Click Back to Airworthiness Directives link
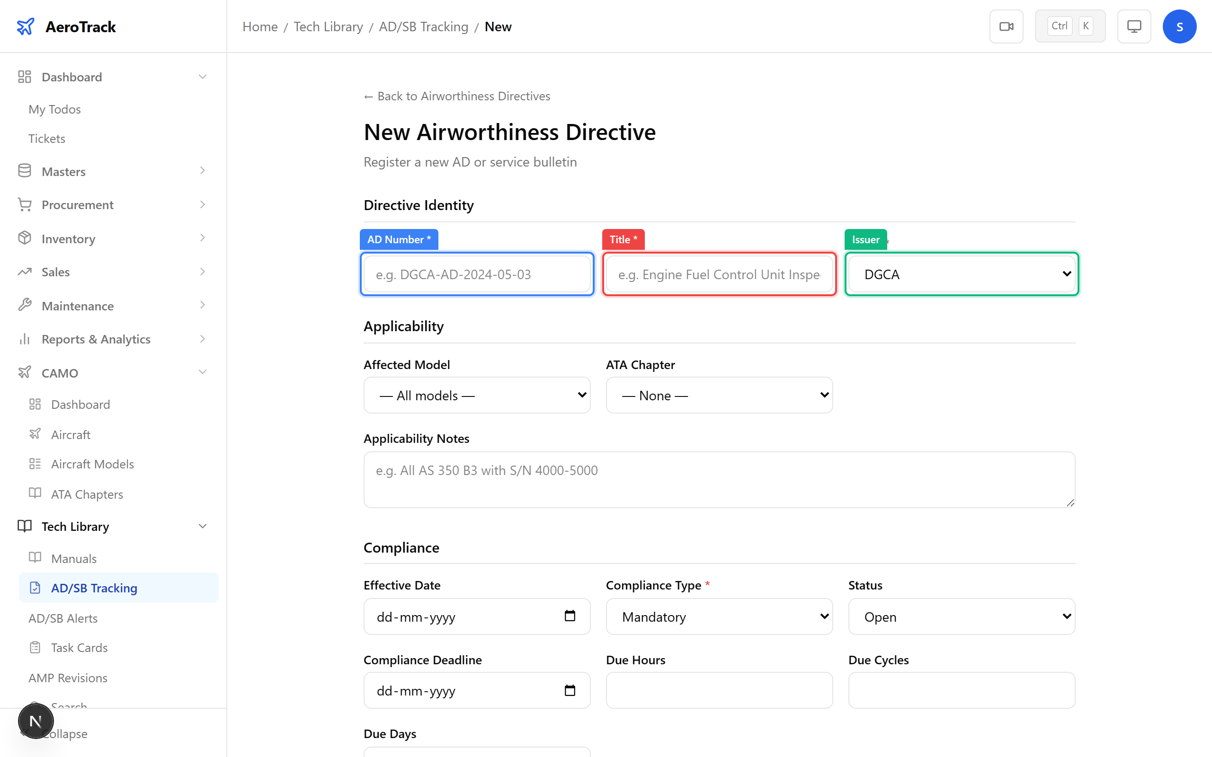 (456, 96)
